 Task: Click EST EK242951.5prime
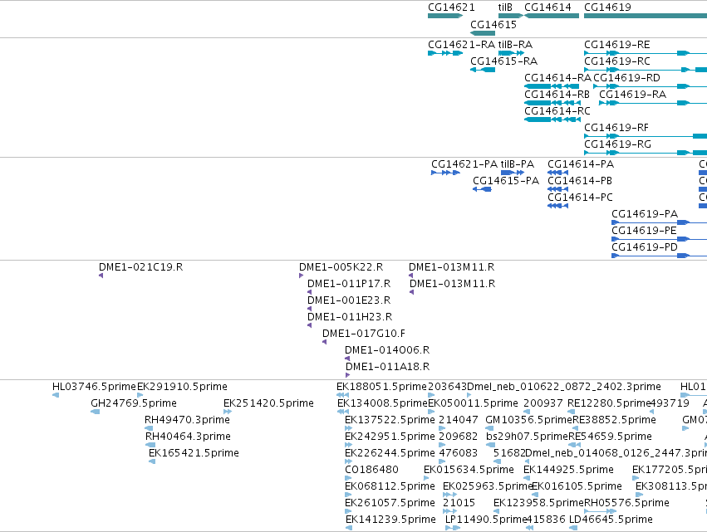(x=349, y=446)
